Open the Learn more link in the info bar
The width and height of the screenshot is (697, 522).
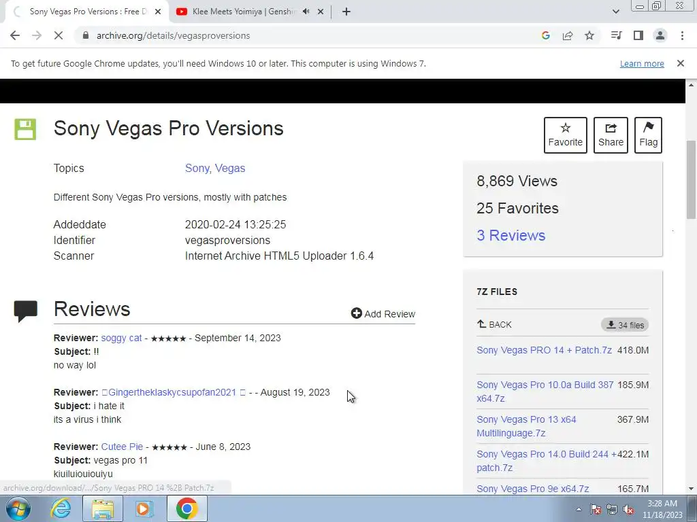tap(642, 63)
